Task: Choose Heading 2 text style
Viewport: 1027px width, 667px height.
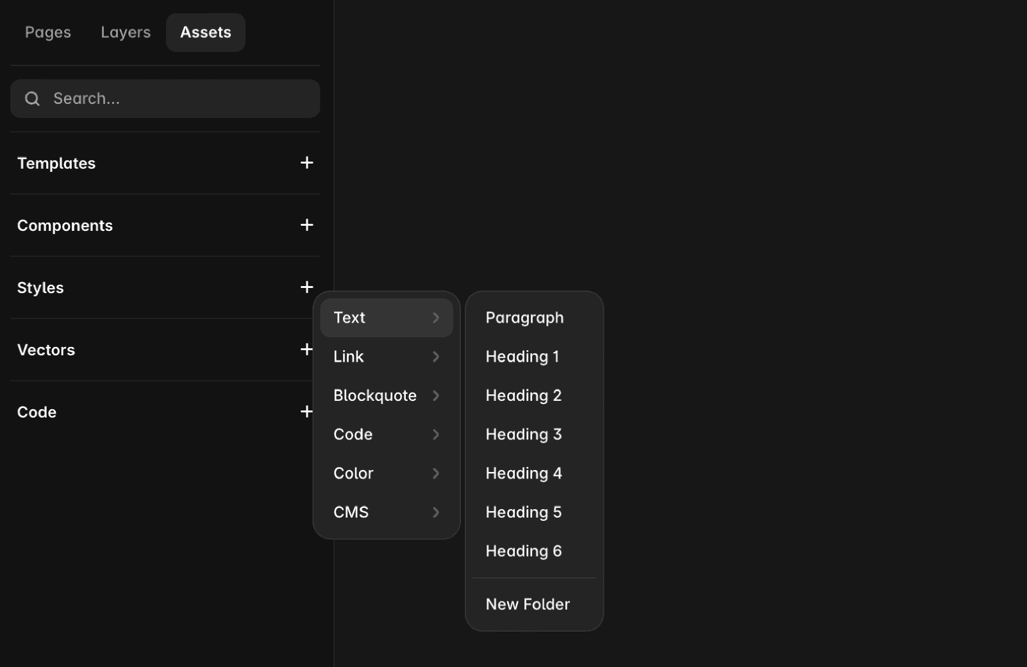Action: [534, 396]
